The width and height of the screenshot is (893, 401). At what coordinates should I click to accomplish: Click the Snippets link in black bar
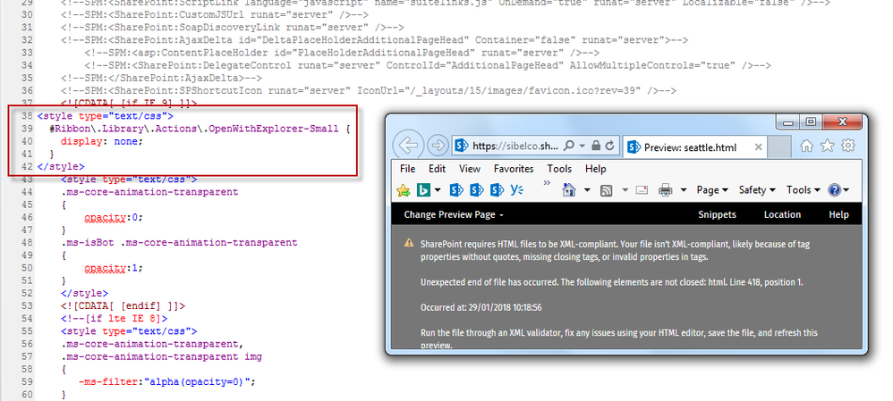pyautogui.click(x=717, y=214)
